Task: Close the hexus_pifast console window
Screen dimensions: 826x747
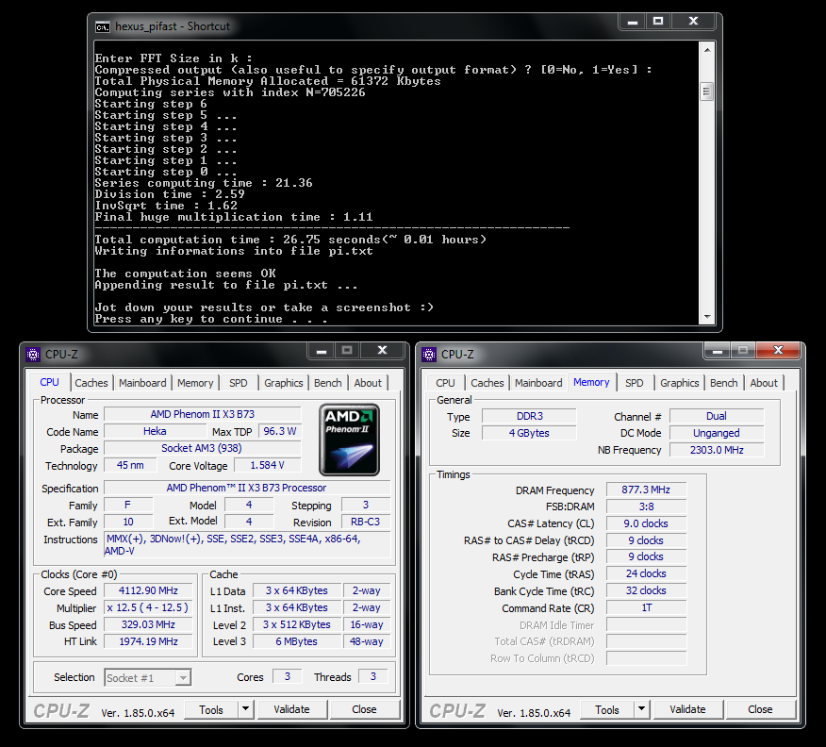Action: point(693,22)
